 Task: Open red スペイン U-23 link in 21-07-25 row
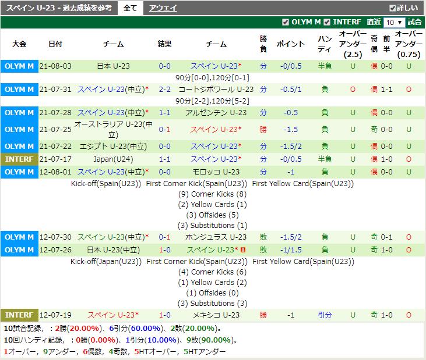(214, 130)
